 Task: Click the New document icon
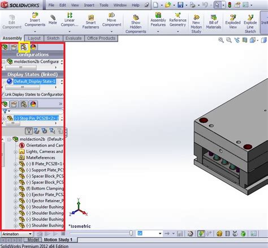coord(155,5)
